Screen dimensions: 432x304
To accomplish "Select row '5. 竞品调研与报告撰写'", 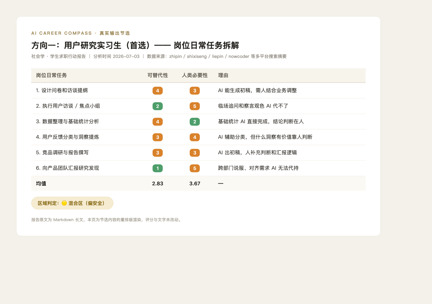I will pyautogui.click(x=198, y=153).
